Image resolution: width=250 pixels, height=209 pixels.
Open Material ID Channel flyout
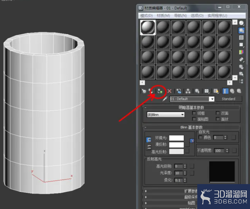[x=207, y=91]
